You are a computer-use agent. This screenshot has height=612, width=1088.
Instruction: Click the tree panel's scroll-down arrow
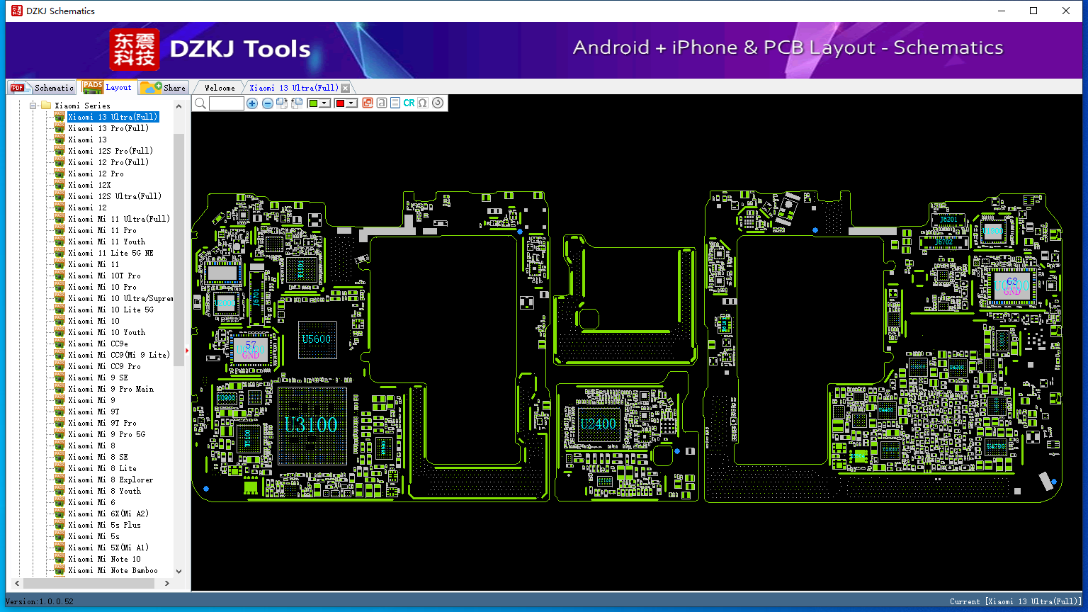(178, 571)
